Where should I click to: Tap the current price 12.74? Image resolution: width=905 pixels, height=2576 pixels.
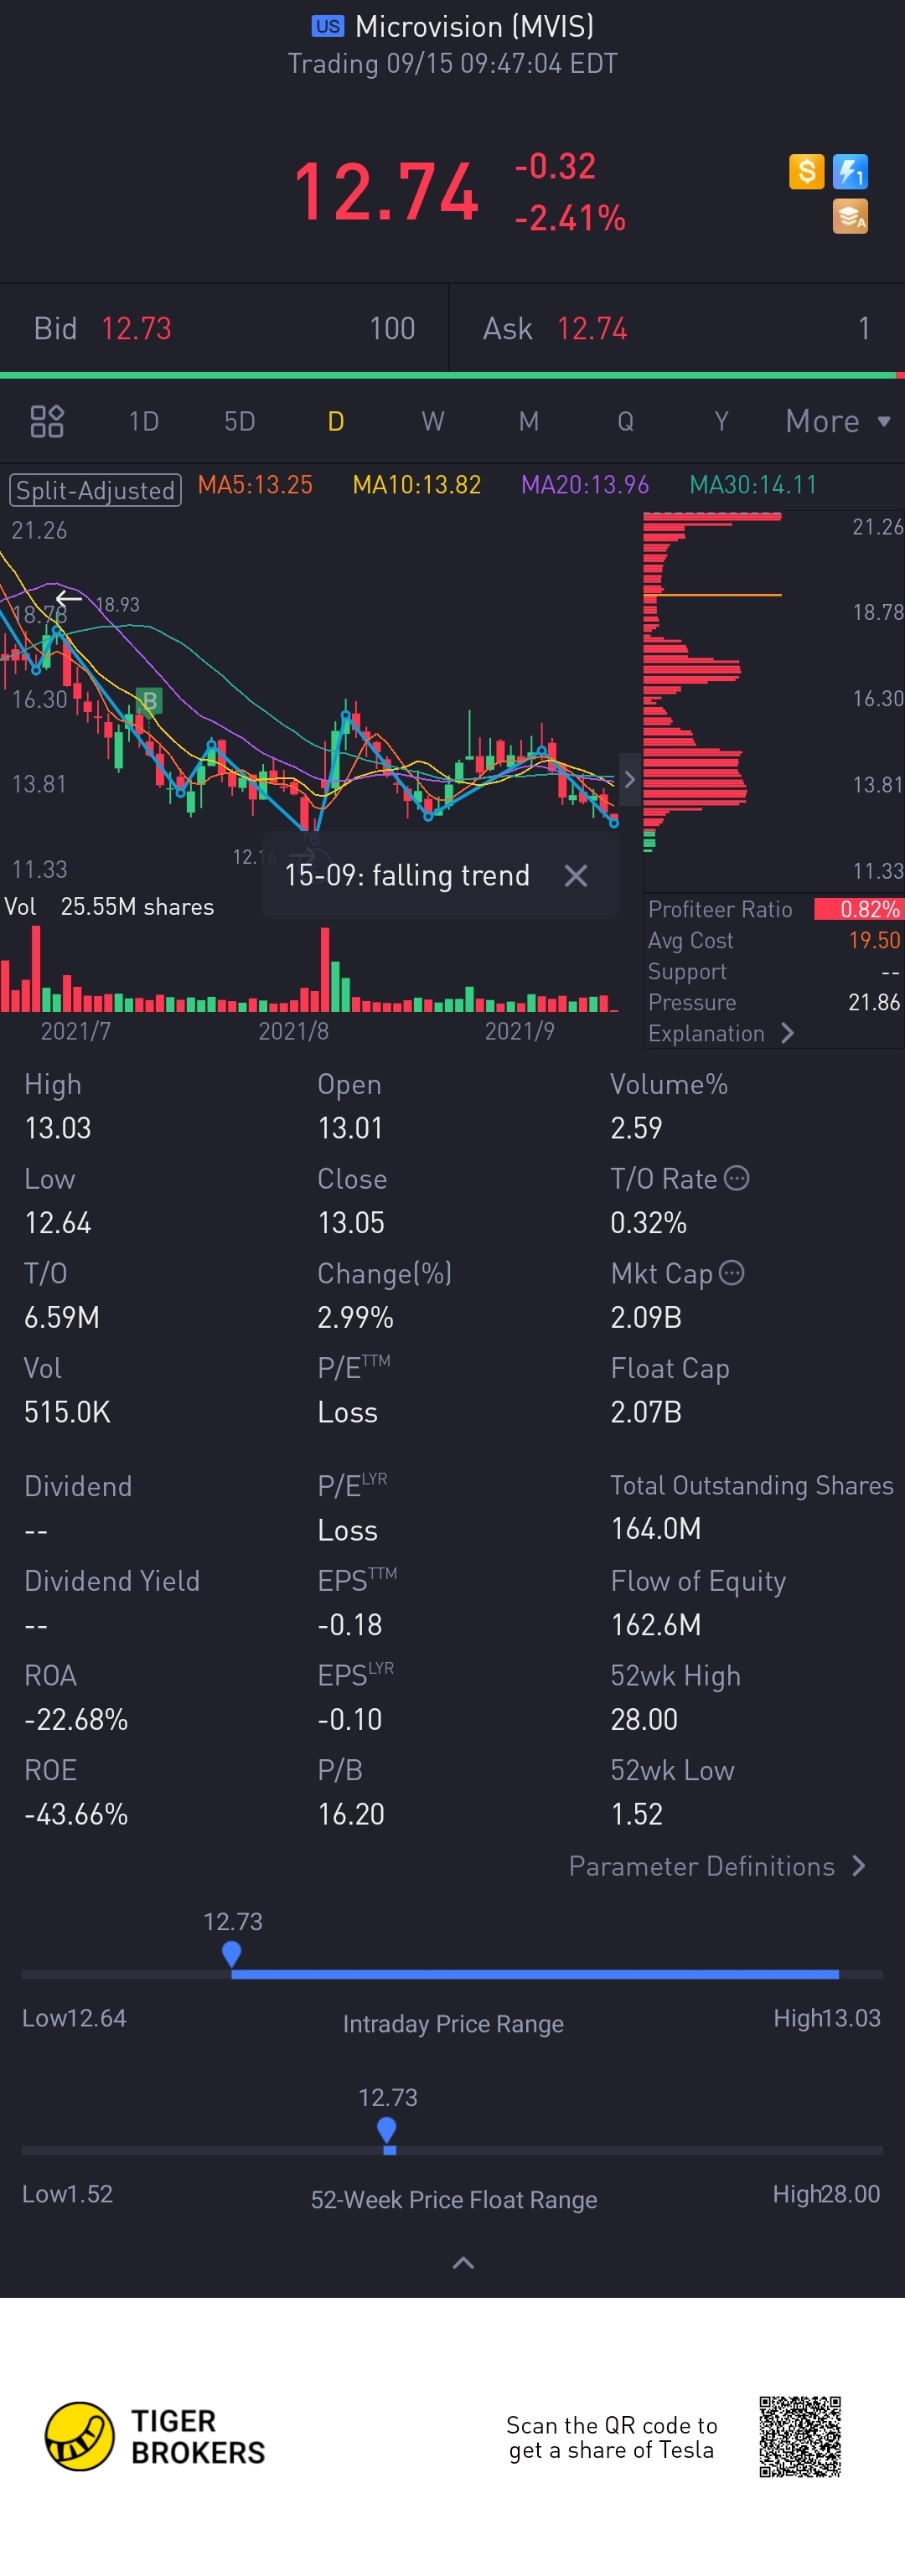(x=386, y=191)
